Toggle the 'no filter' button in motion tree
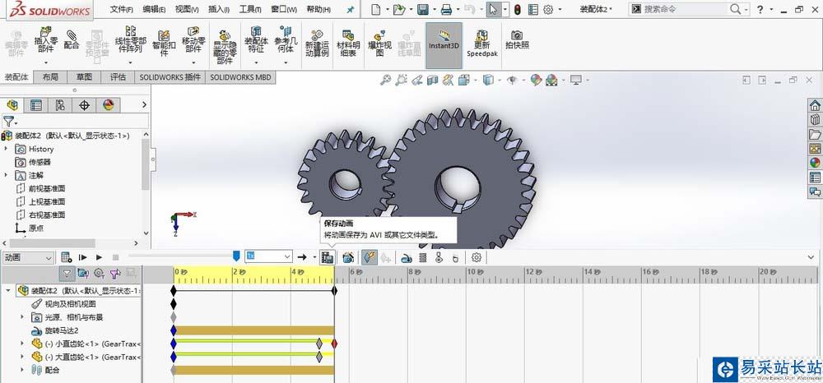 (x=67, y=273)
